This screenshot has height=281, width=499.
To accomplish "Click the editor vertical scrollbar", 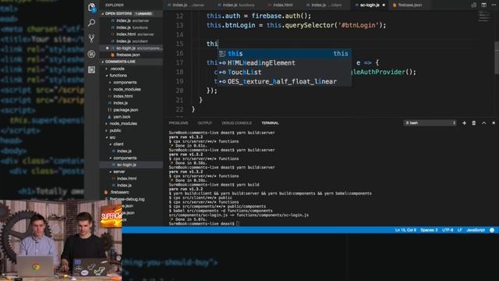I will tap(497, 57).
